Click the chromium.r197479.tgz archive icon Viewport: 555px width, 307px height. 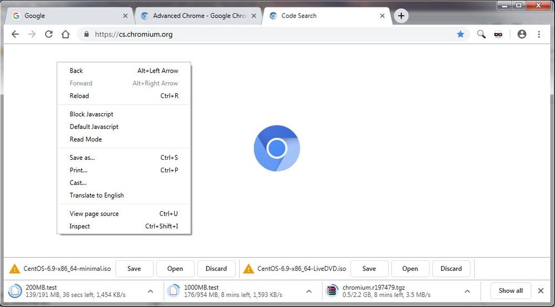pyautogui.click(x=331, y=291)
